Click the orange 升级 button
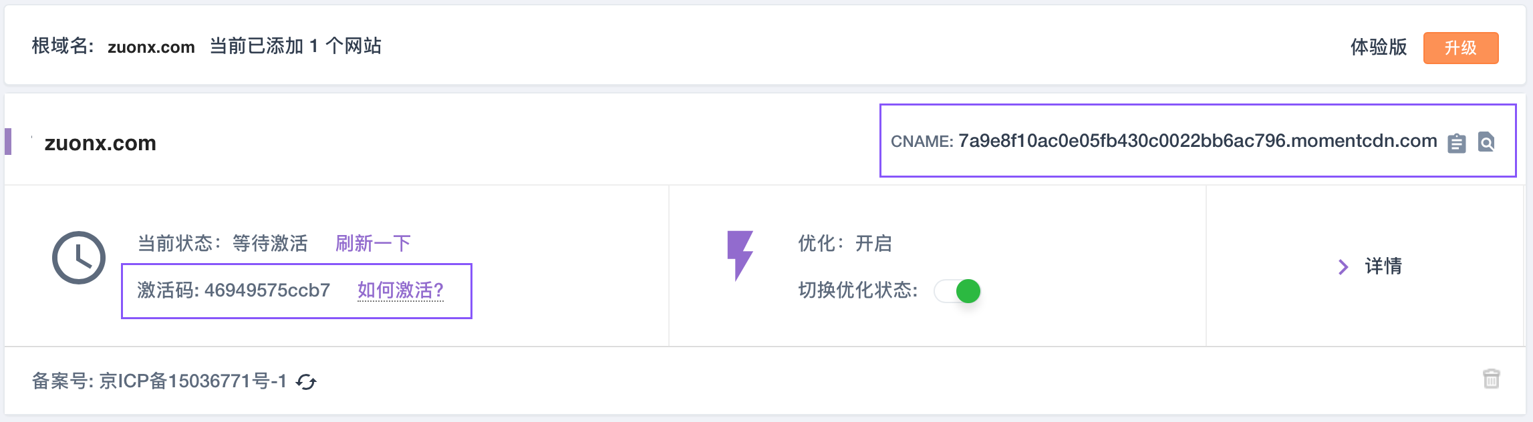Screen dimensions: 1533x422 [1461, 48]
